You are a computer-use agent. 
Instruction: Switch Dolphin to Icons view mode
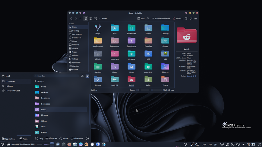[x=86, y=18]
